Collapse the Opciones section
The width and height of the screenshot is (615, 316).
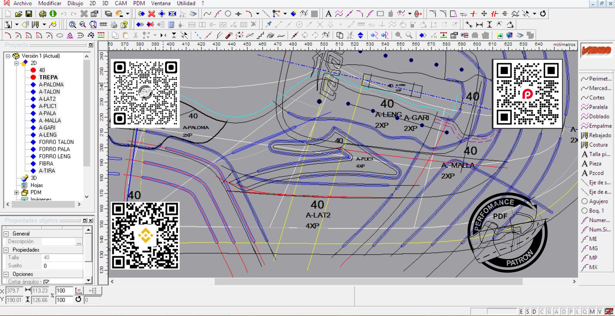[6, 274]
